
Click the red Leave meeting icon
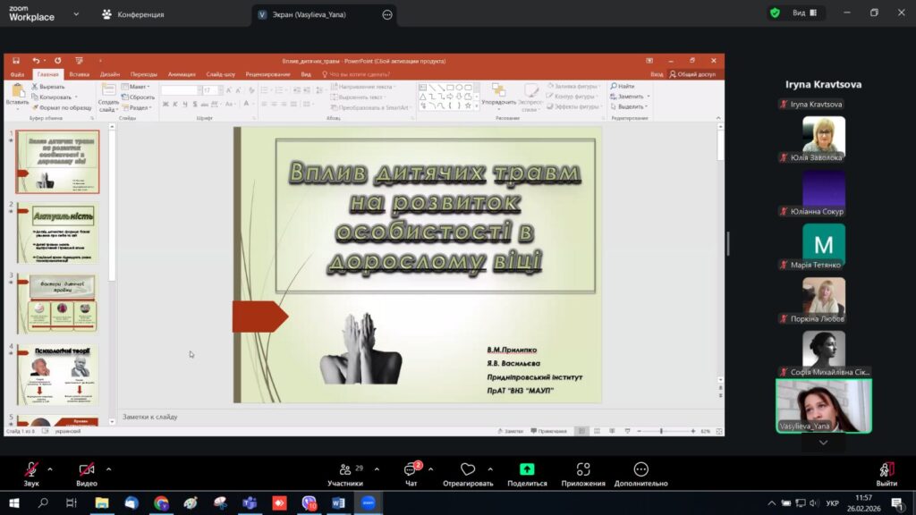tap(886, 469)
